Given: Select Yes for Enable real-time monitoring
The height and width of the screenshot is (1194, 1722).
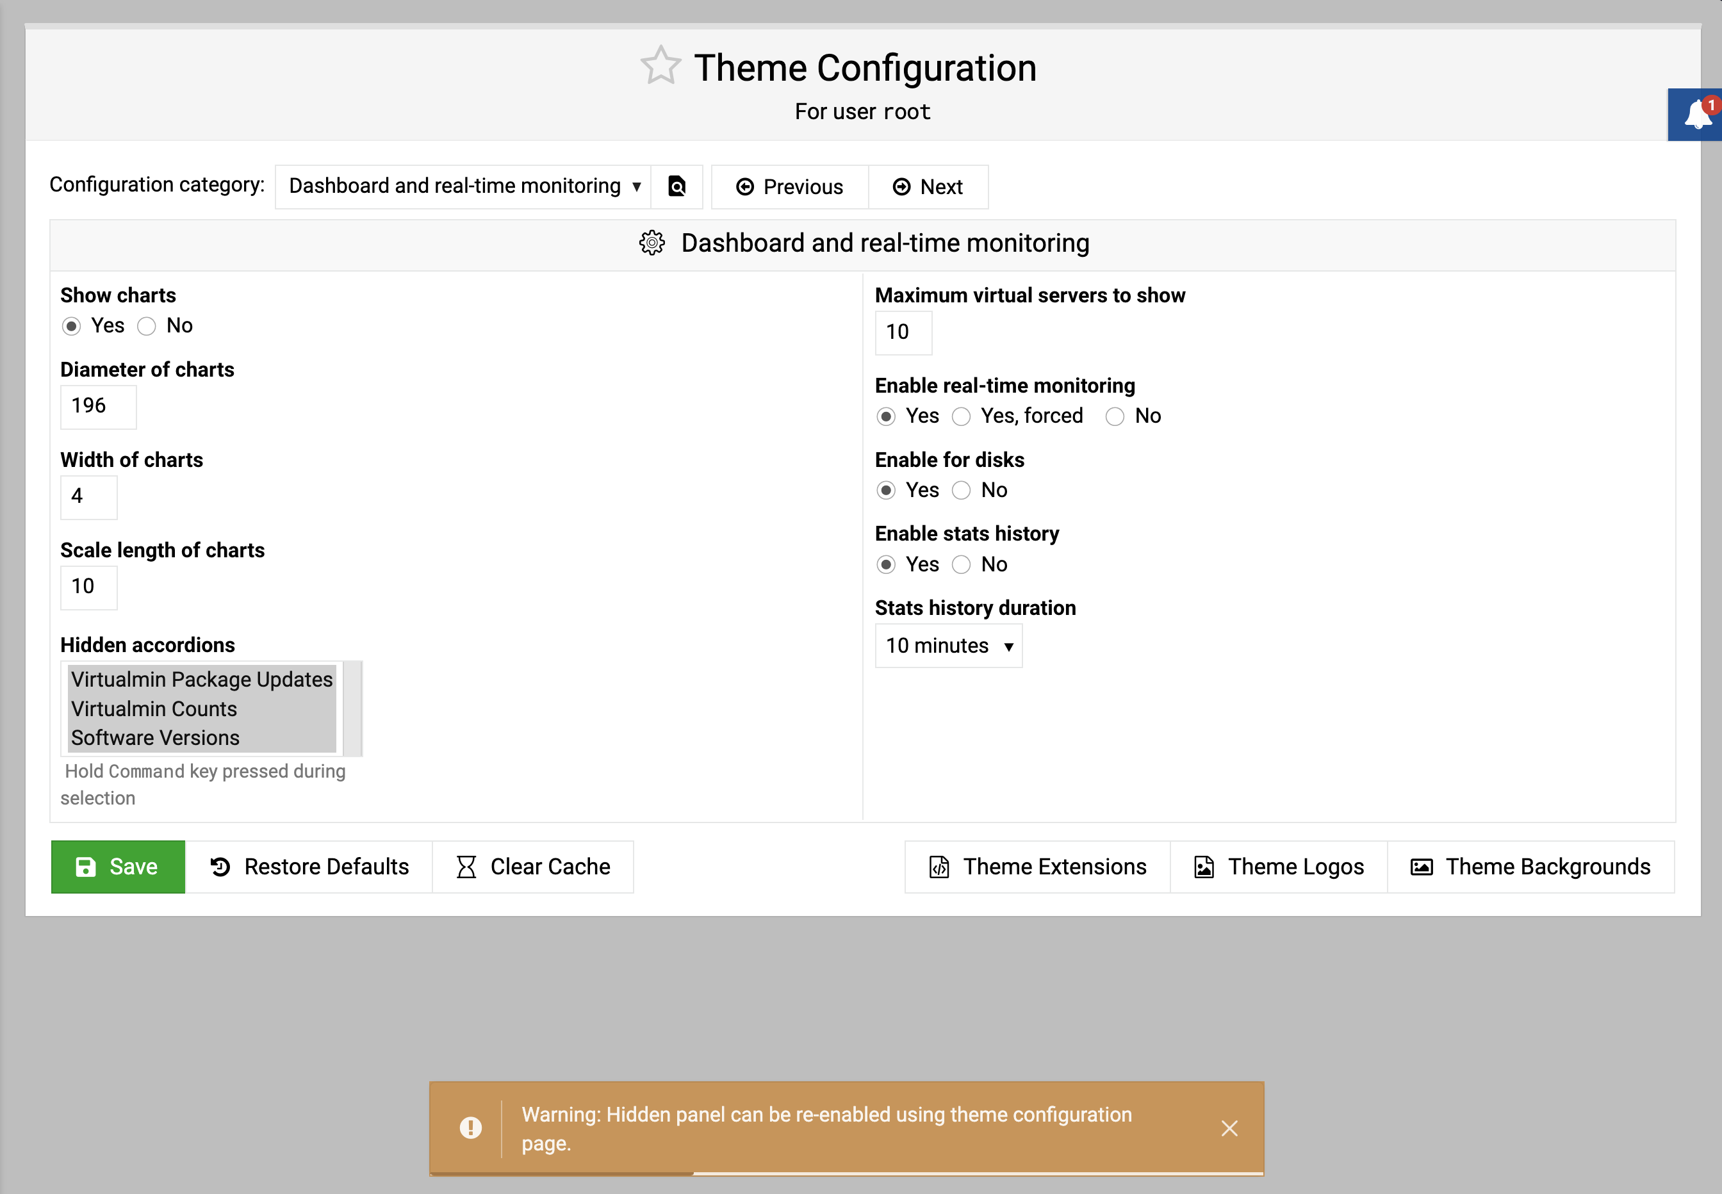Looking at the screenshot, I should (x=887, y=417).
